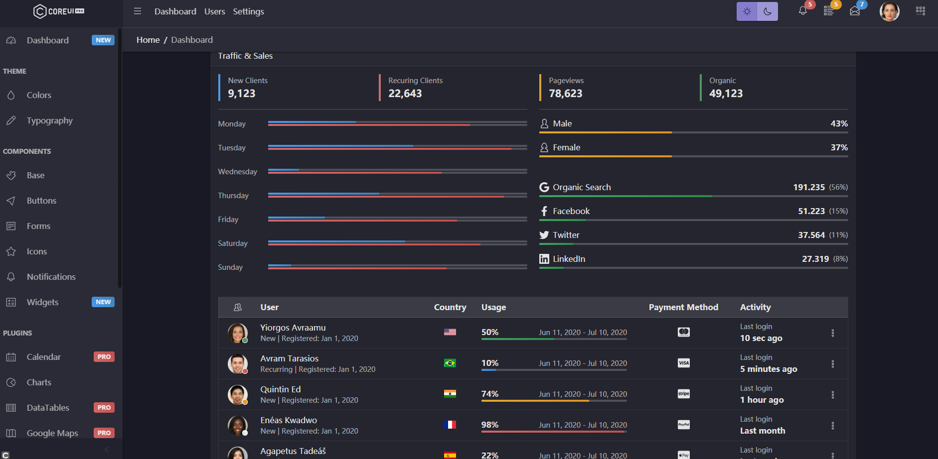Screen dimensions: 938x459
Task: Expand the Buttons sidebar group
Action: pyautogui.click(x=59, y=201)
